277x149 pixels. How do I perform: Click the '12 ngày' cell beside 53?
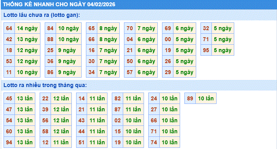[27, 61]
